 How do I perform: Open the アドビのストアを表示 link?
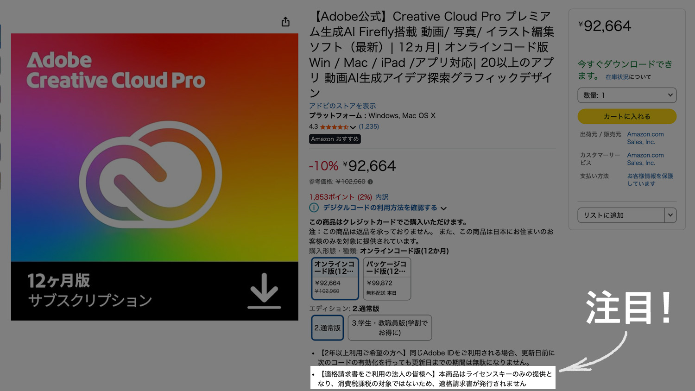click(x=342, y=105)
